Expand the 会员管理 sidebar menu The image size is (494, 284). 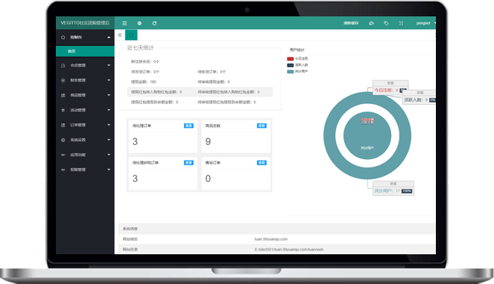tap(85, 65)
